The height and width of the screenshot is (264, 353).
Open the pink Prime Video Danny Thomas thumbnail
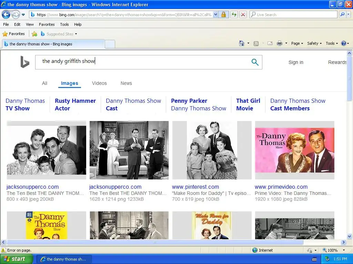(294, 150)
